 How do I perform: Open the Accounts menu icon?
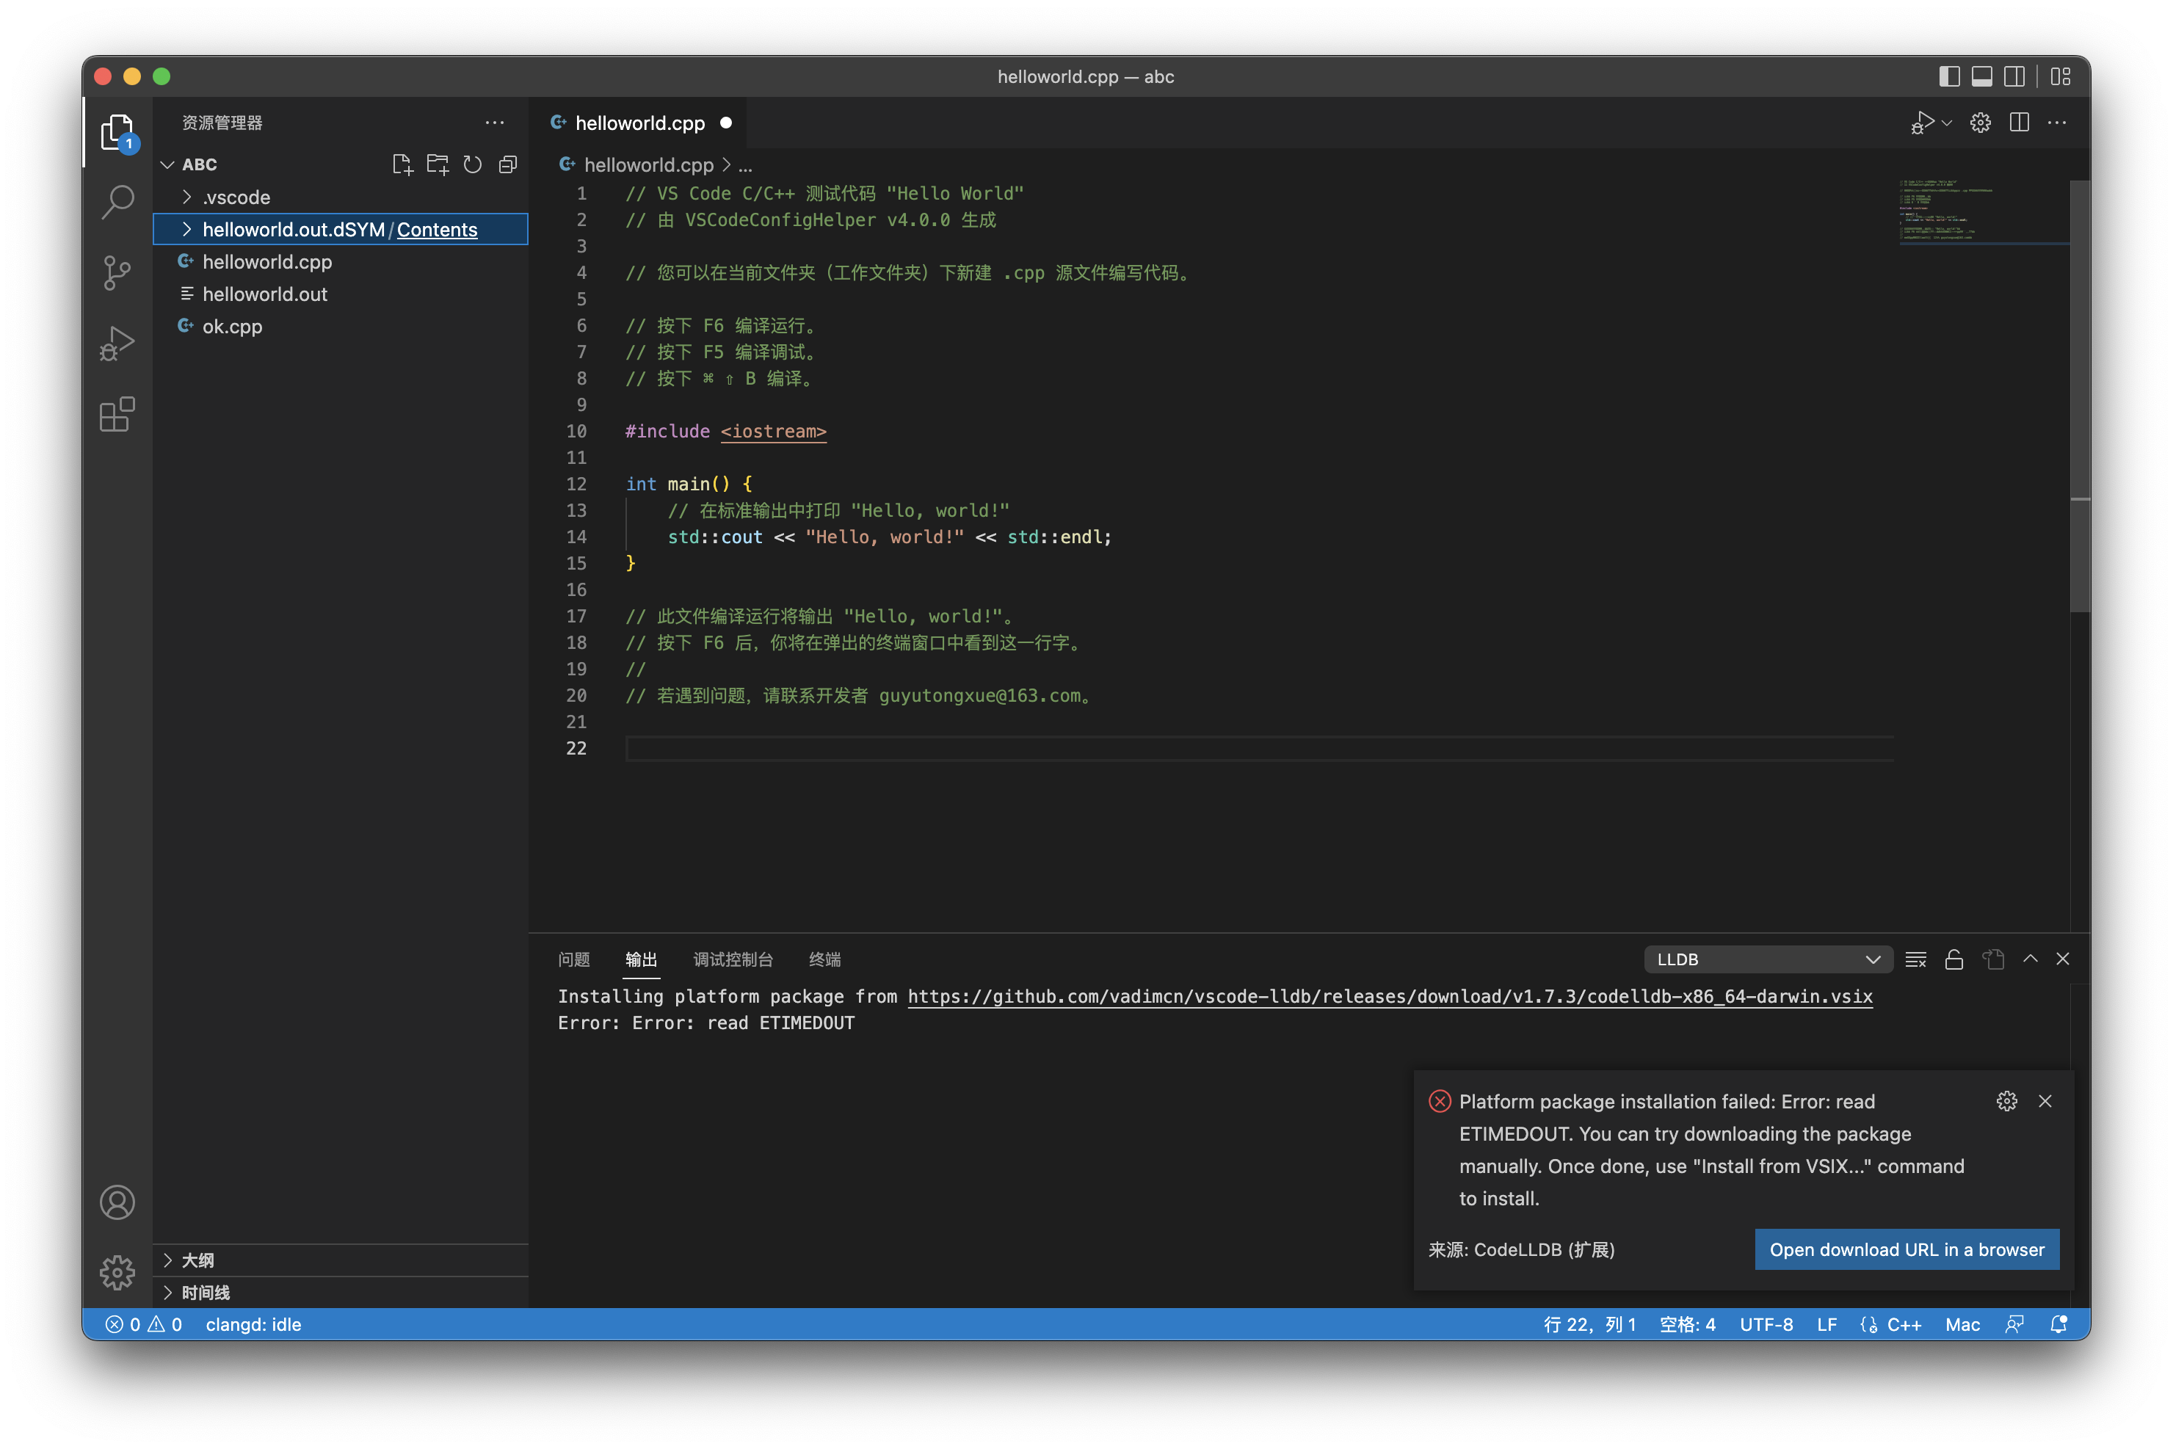pyautogui.click(x=117, y=1202)
